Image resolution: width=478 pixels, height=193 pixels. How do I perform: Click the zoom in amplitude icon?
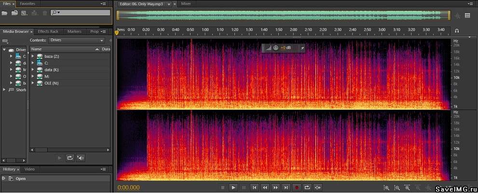[x=386, y=188]
